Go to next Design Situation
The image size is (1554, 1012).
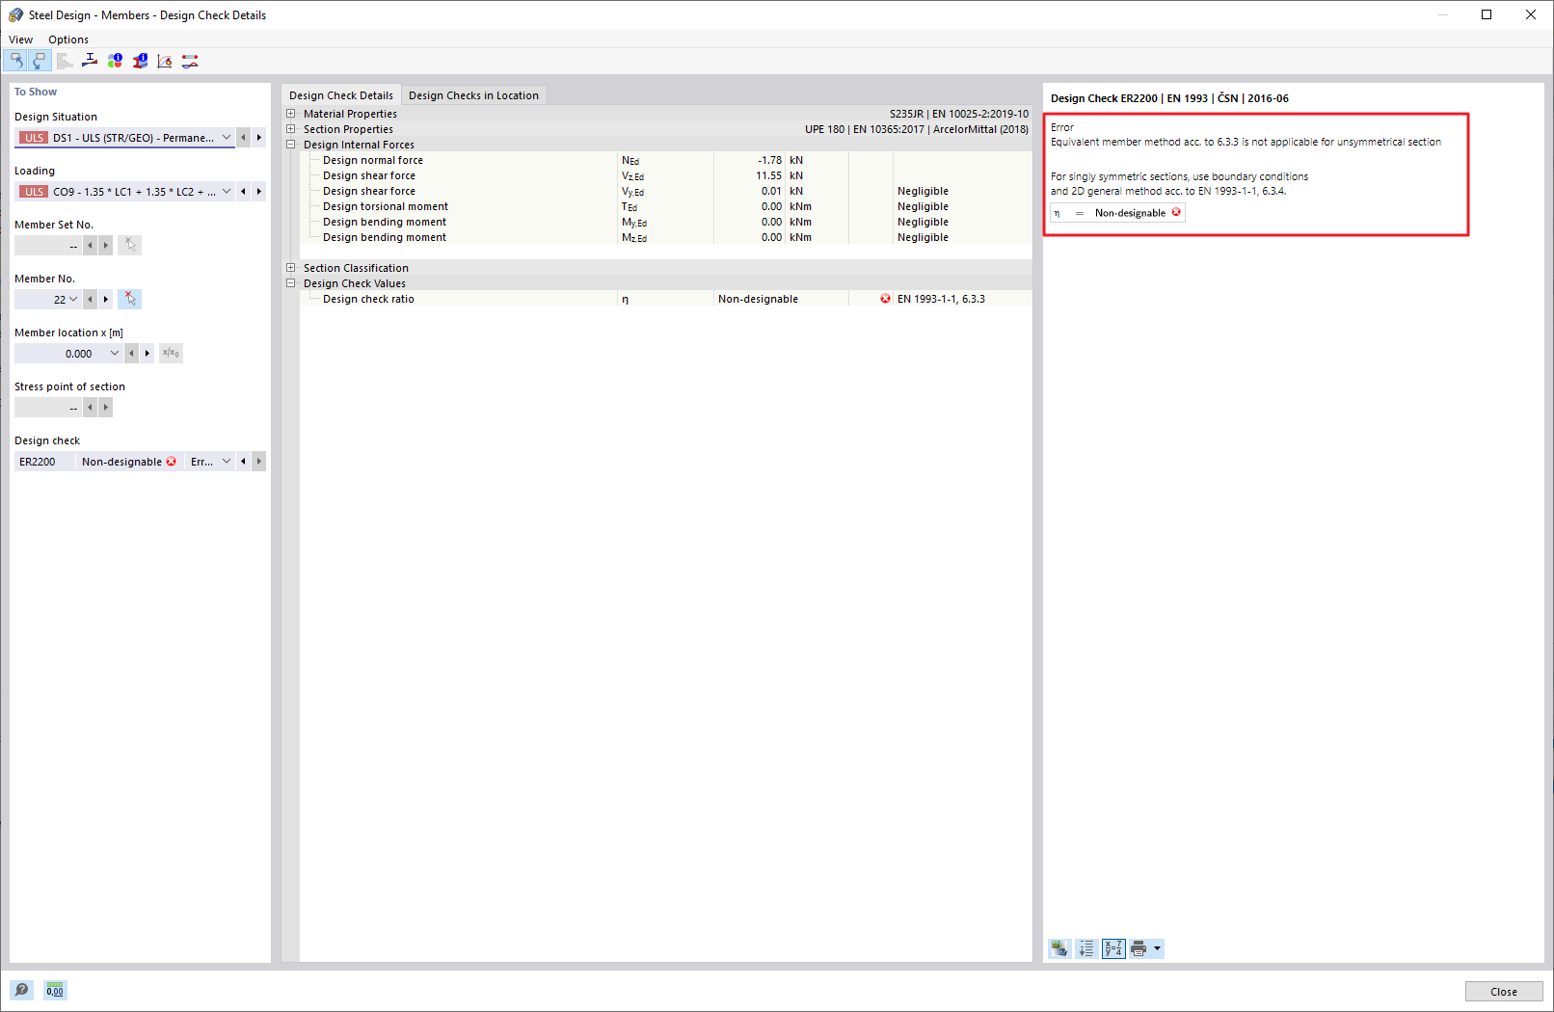point(258,138)
